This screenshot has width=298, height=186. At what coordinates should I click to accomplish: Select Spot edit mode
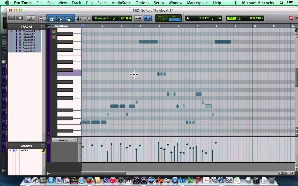point(174,17)
